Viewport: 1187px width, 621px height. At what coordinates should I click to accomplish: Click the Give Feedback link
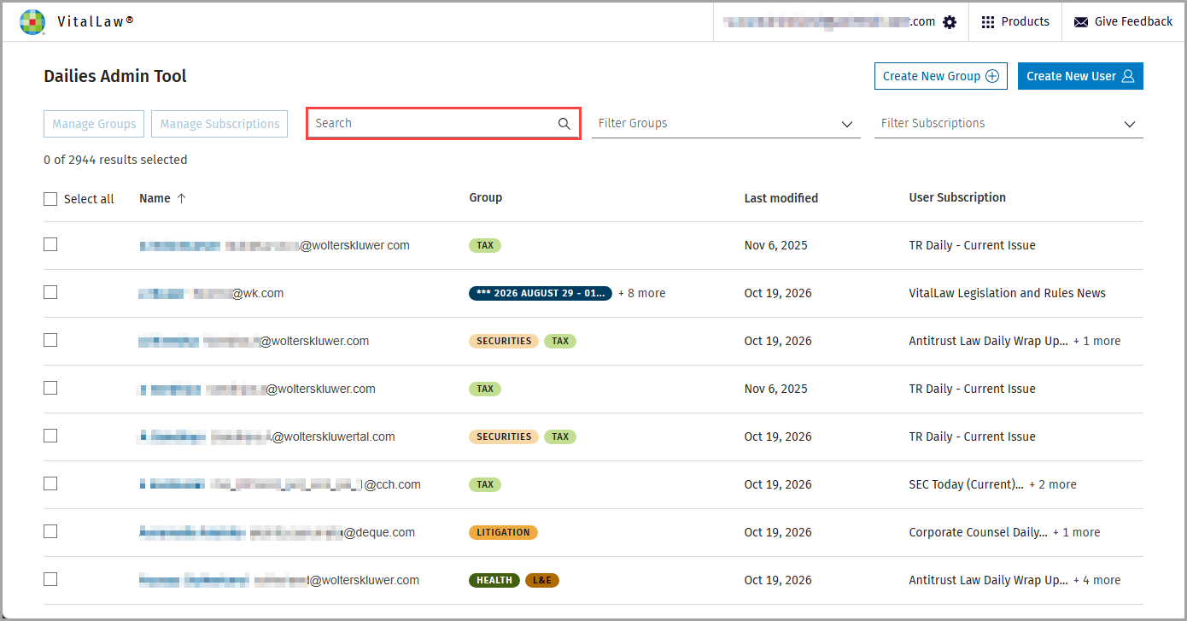point(1124,22)
